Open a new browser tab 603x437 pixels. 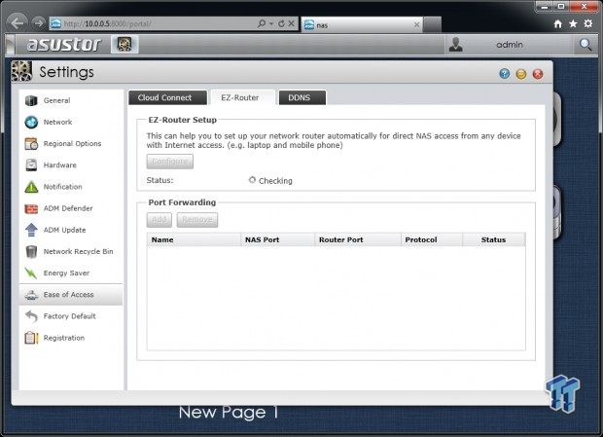coord(432,25)
